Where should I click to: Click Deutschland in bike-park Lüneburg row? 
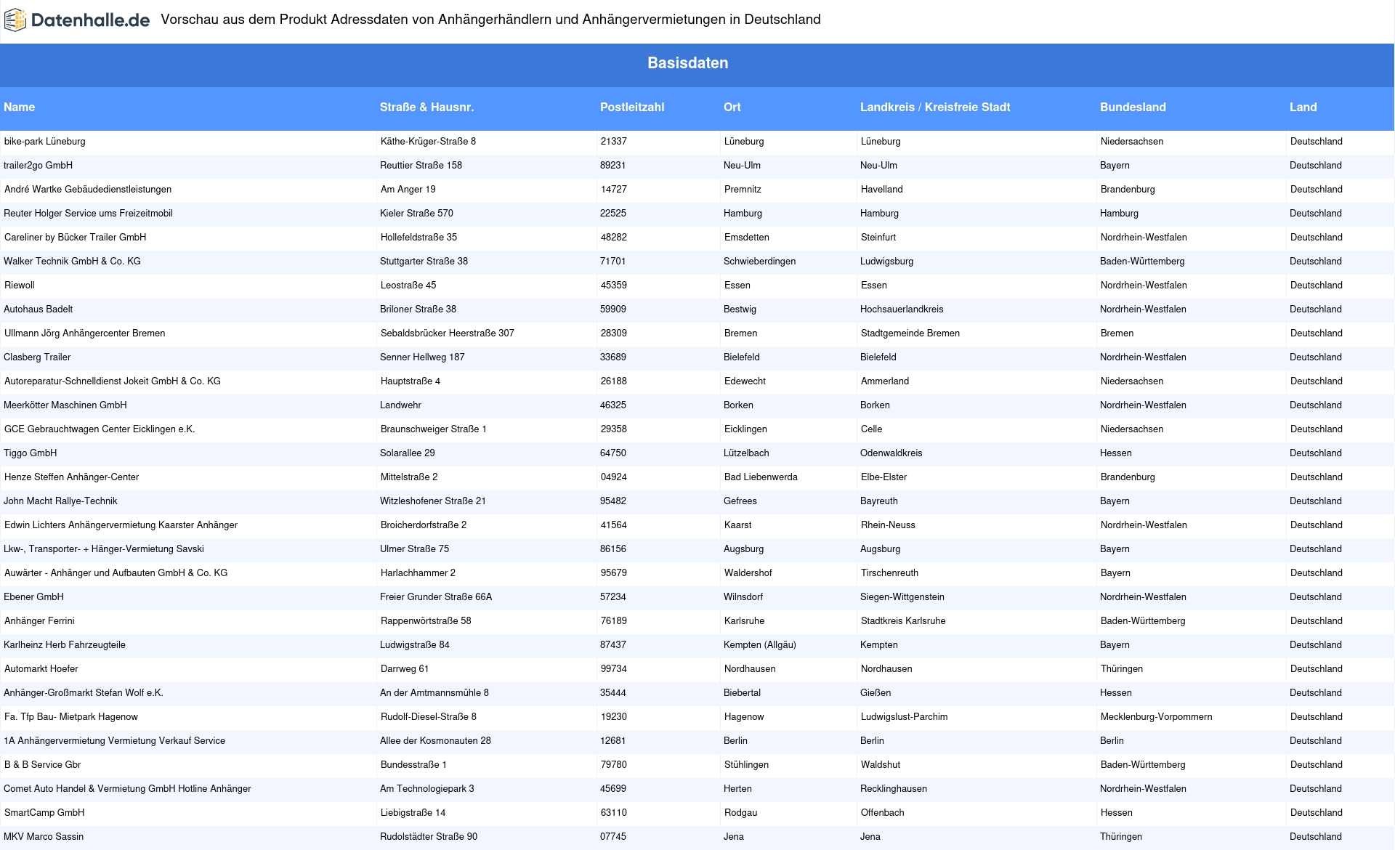coord(1316,142)
